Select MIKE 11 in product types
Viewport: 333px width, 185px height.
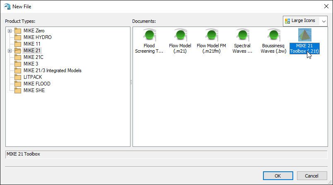pyautogui.click(x=32, y=44)
